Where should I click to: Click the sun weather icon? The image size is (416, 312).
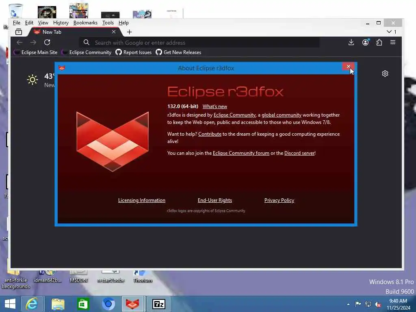[x=32, y=80]
